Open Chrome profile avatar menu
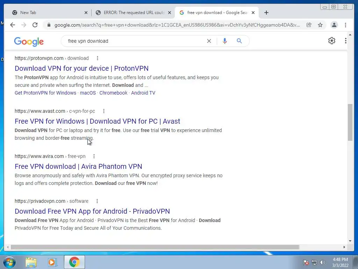Screen dimensions: 358x269 pyautogui.click(x=334, y=25)
